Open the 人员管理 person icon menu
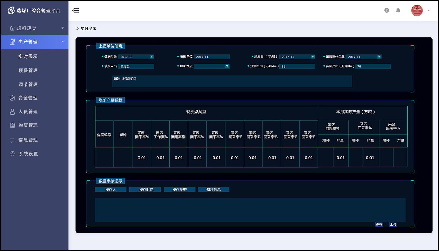This screenshot has width=439, height=251. (x=12, y=112)
